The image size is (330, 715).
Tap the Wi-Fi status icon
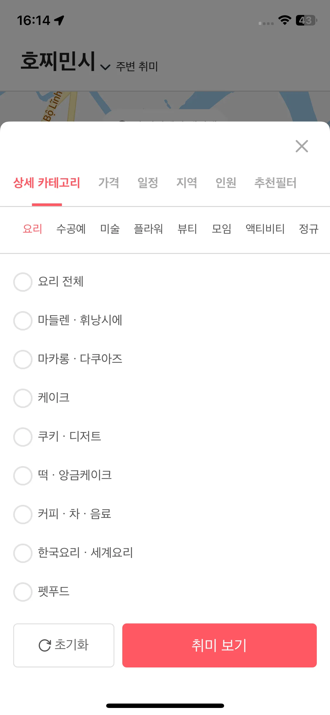pyautogui.click(x=285, y=20)
